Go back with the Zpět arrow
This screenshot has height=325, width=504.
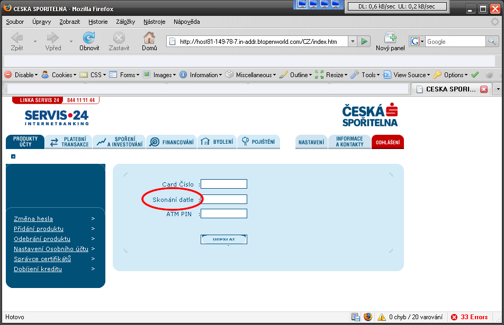coord(17,42)
